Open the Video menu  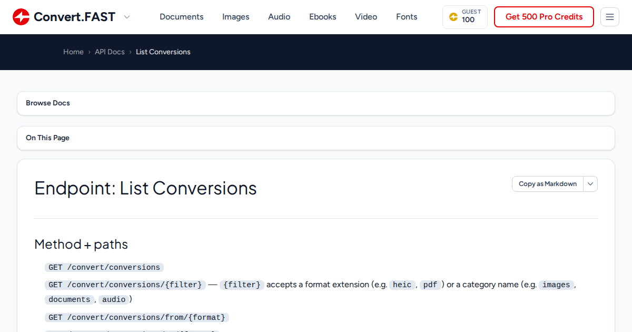366,17
